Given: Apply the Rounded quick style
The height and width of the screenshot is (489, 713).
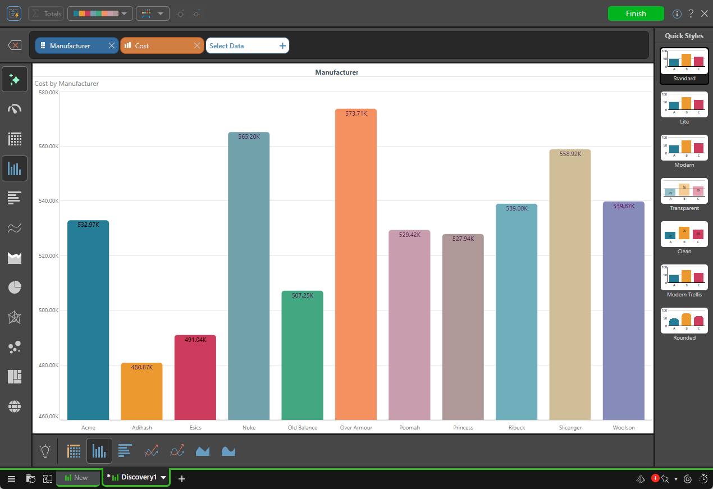Looking at the screenshot, I should [x=684, y=325].
